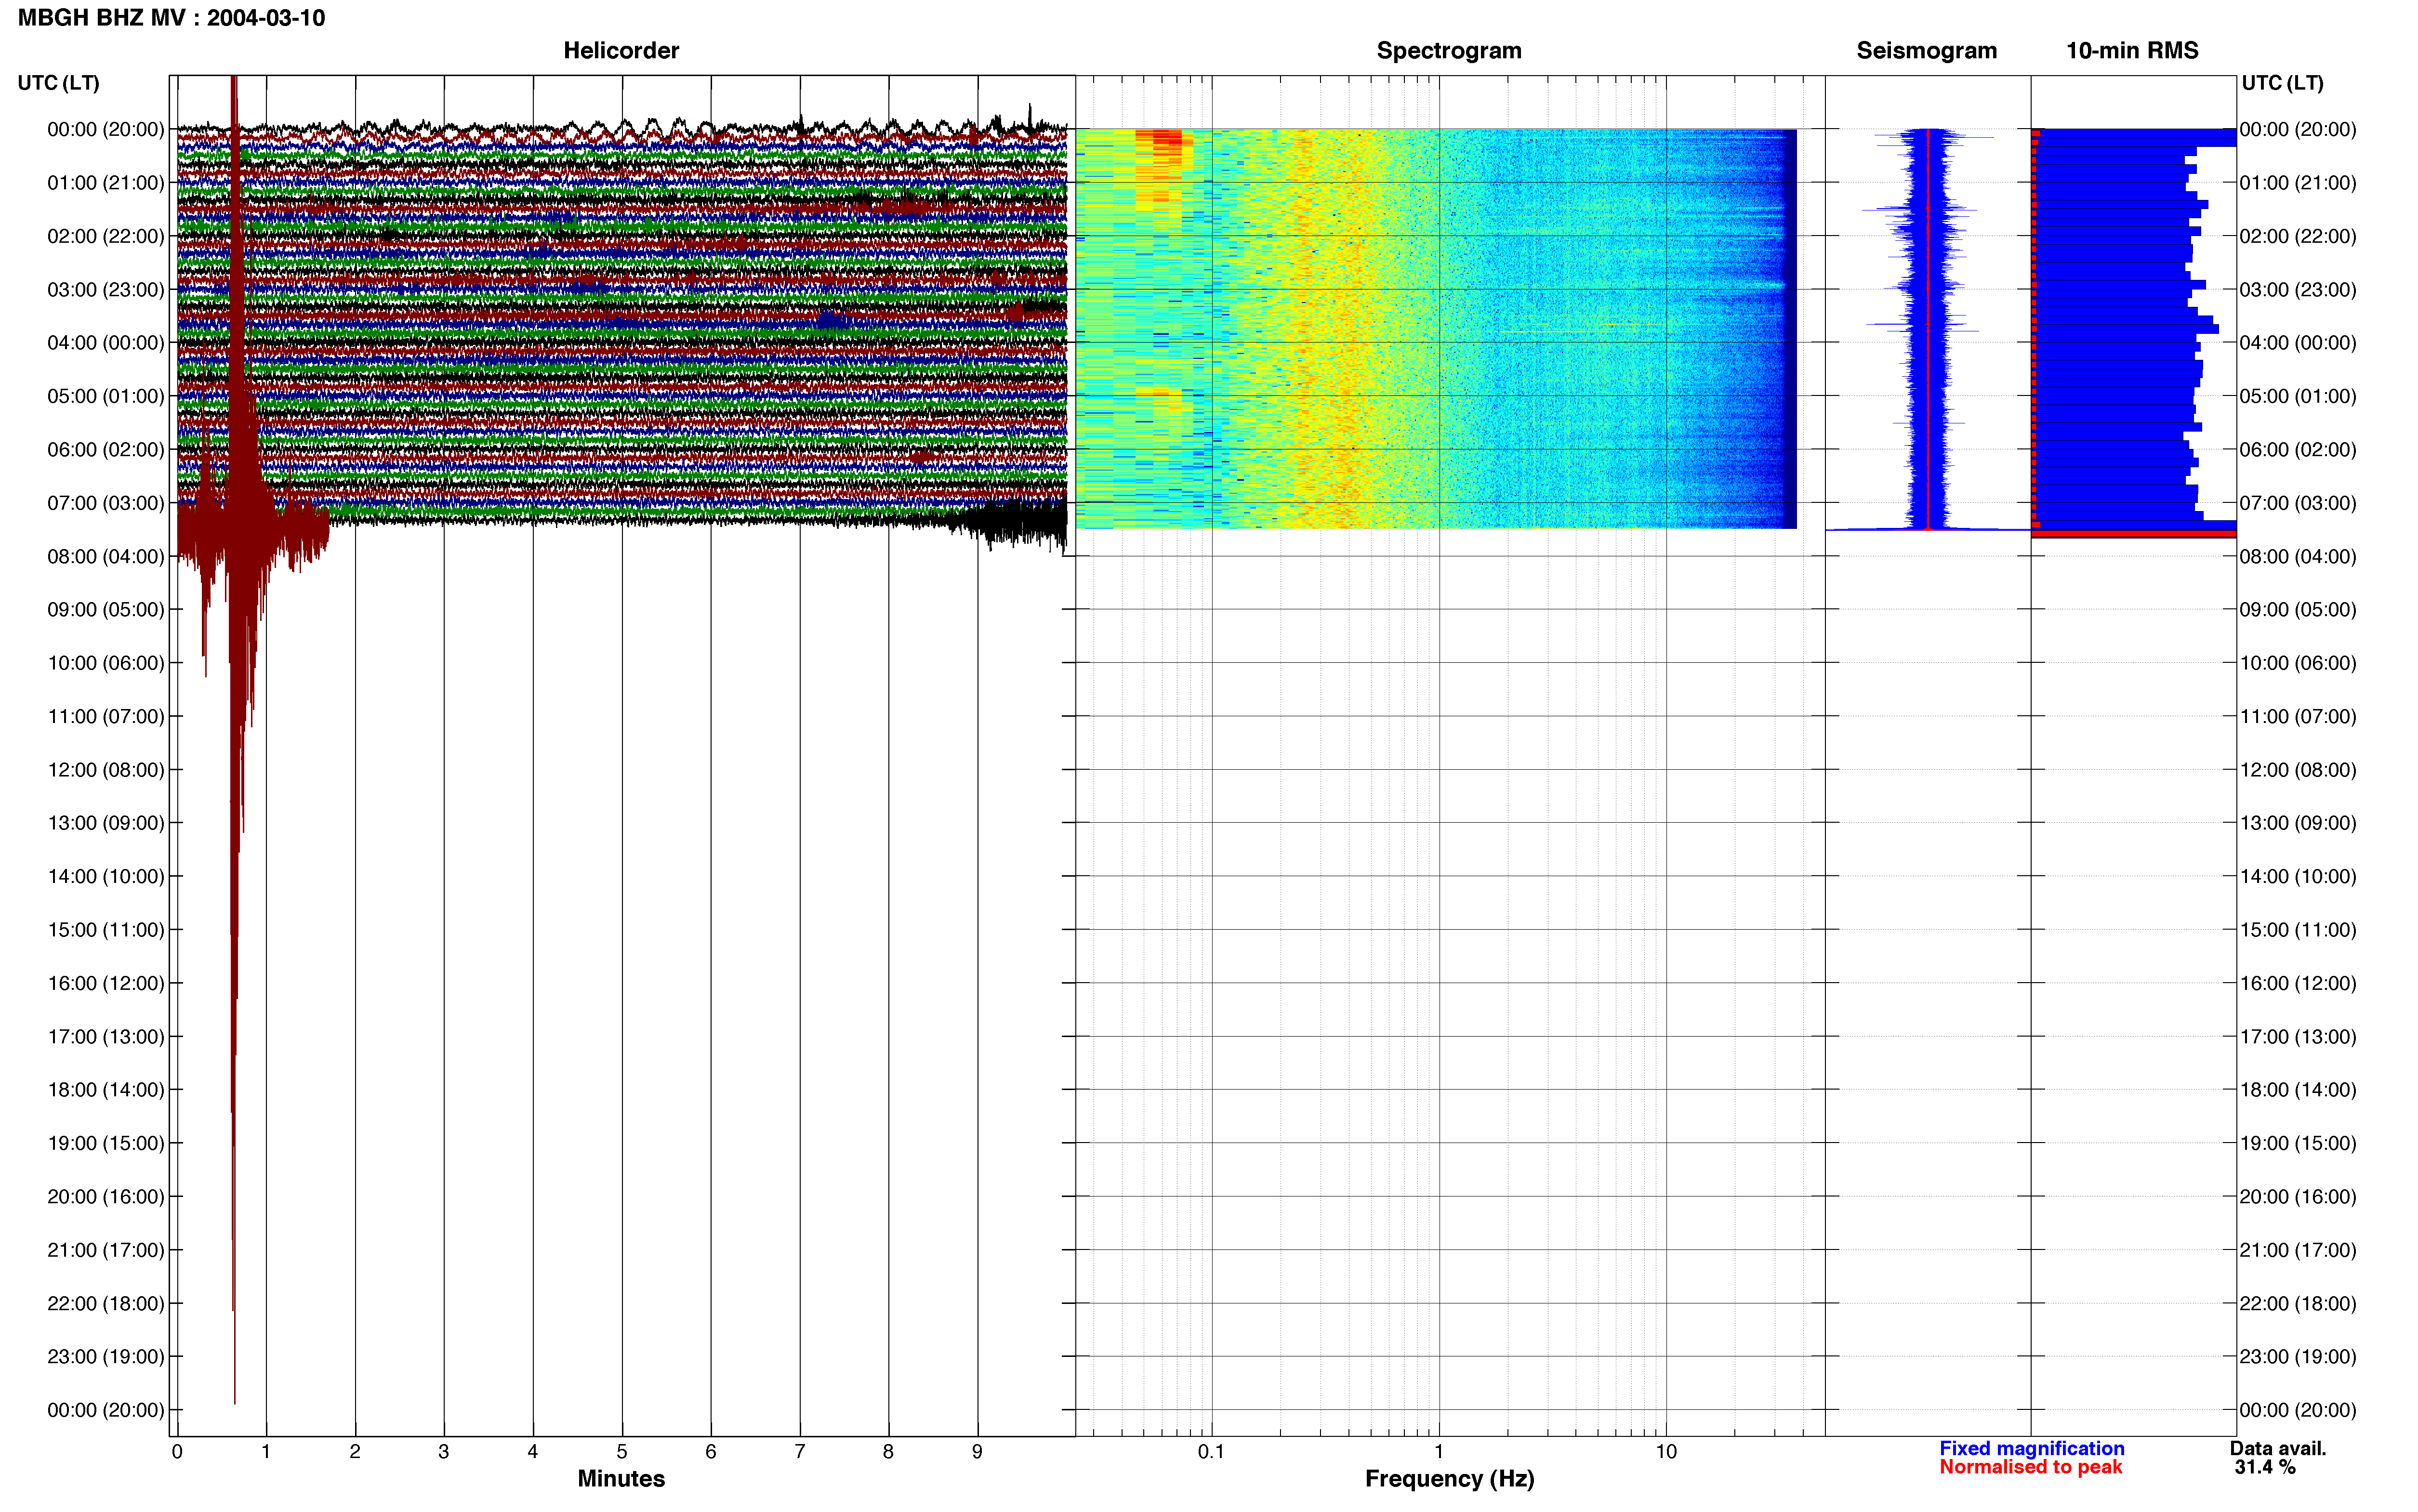Click the right 10:00 (06:00) time label
This screenshot has width=2418, height=1512.
coord(2298,663)
